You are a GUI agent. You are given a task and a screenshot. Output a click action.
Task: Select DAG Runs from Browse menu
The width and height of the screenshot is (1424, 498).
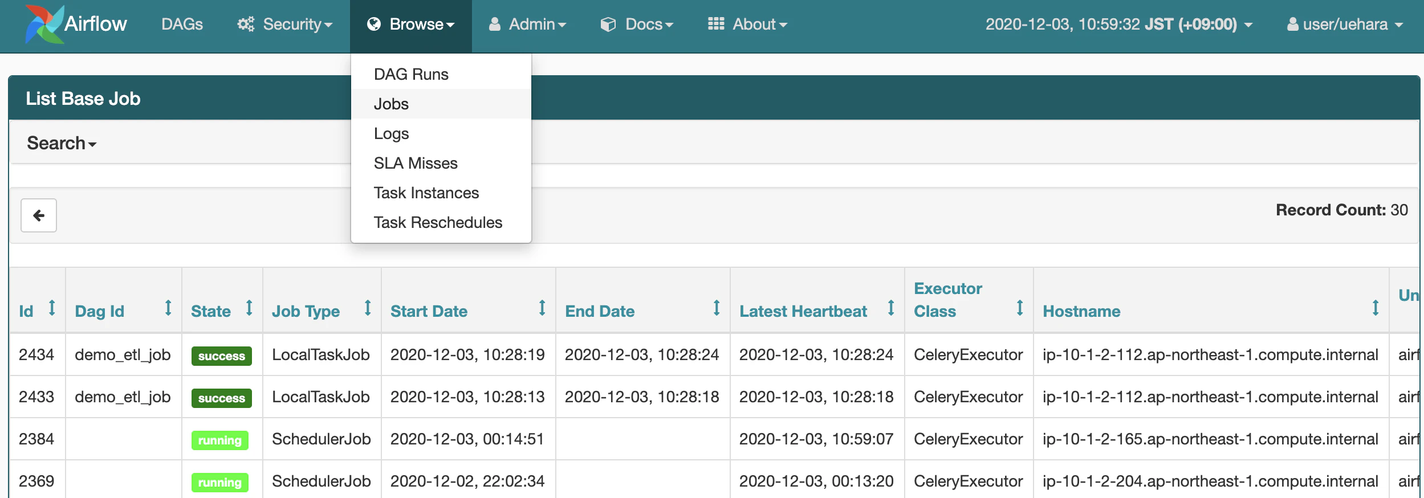(x=441, y=74)
